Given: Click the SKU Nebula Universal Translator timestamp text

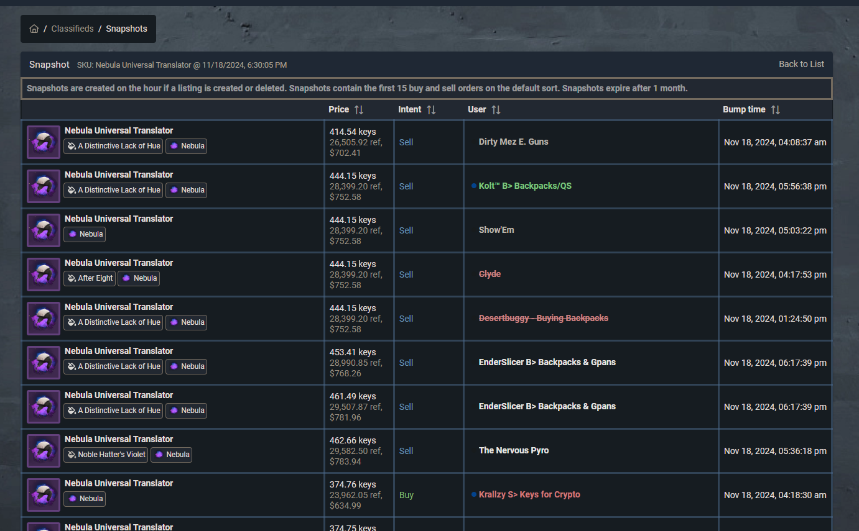Looking at the screenshot, I should coord(182,65).
